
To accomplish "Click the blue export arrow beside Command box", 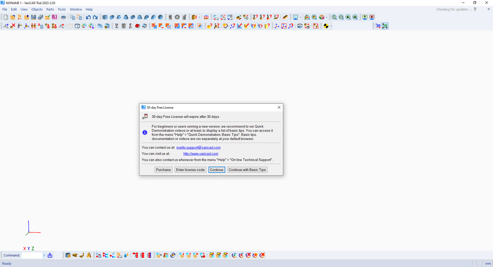I will pos(50,255).
